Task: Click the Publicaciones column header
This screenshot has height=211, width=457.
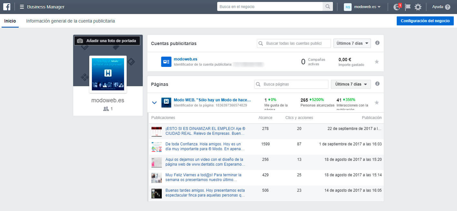Action: click(163, 118)
